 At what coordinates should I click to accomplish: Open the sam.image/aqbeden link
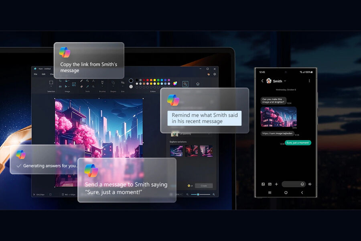[278, 133]
